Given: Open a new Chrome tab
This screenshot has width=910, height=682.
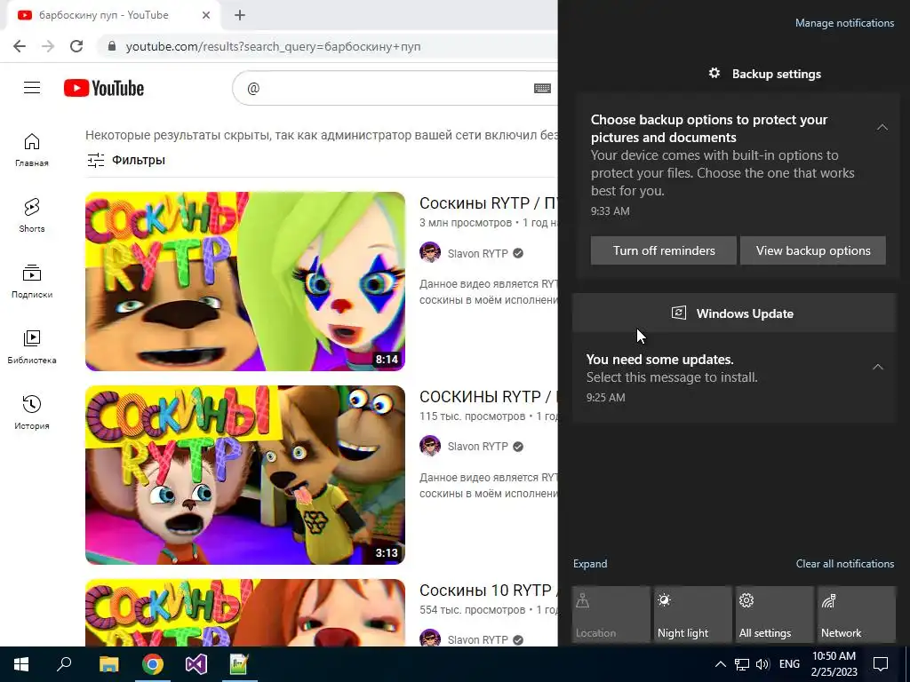Looking at the screenshot, I should point(240,15).
